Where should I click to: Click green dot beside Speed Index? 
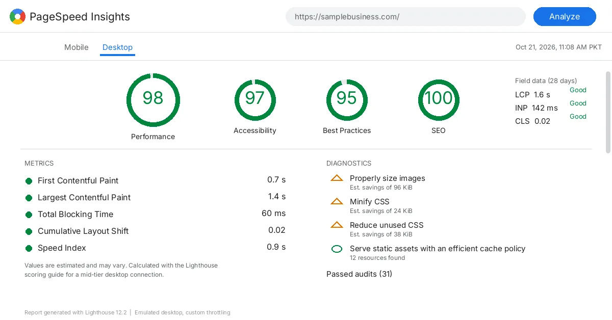(x=29, y=248)
